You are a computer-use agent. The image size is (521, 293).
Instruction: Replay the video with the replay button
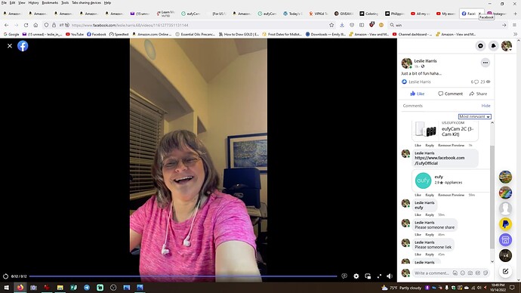[5, 276]
